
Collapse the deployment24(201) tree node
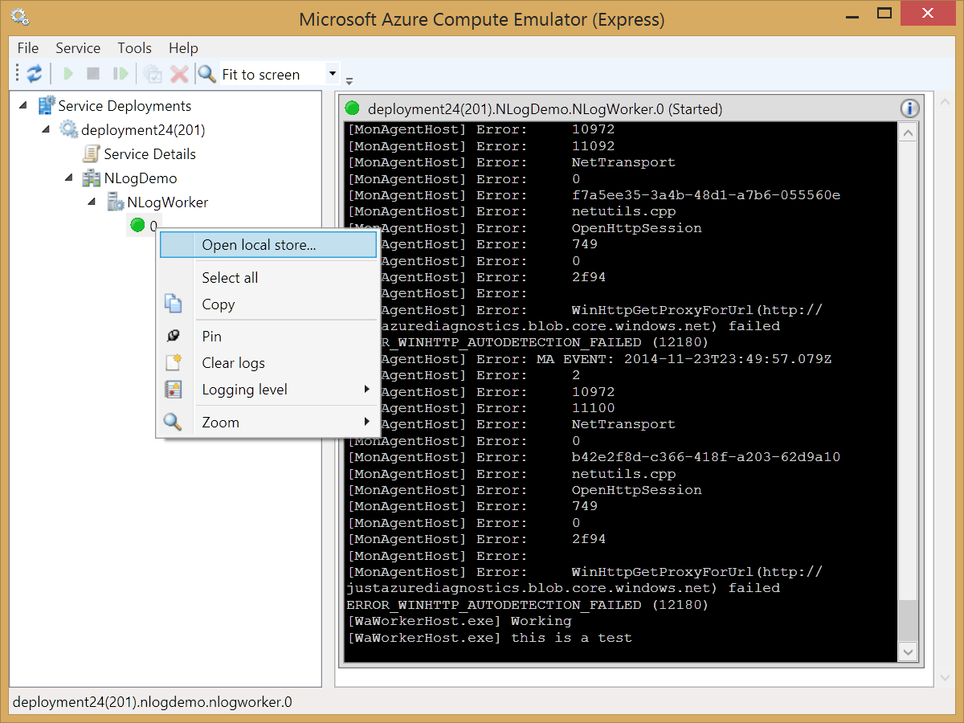46,129
